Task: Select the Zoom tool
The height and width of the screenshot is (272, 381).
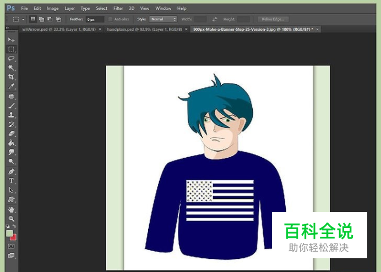Action: coord(11,219)
